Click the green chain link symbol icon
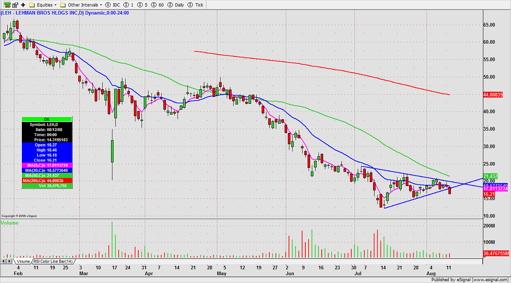 coord(7,5)
